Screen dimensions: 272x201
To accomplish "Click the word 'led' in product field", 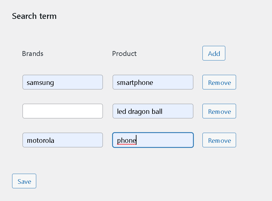I will (121, 112).
